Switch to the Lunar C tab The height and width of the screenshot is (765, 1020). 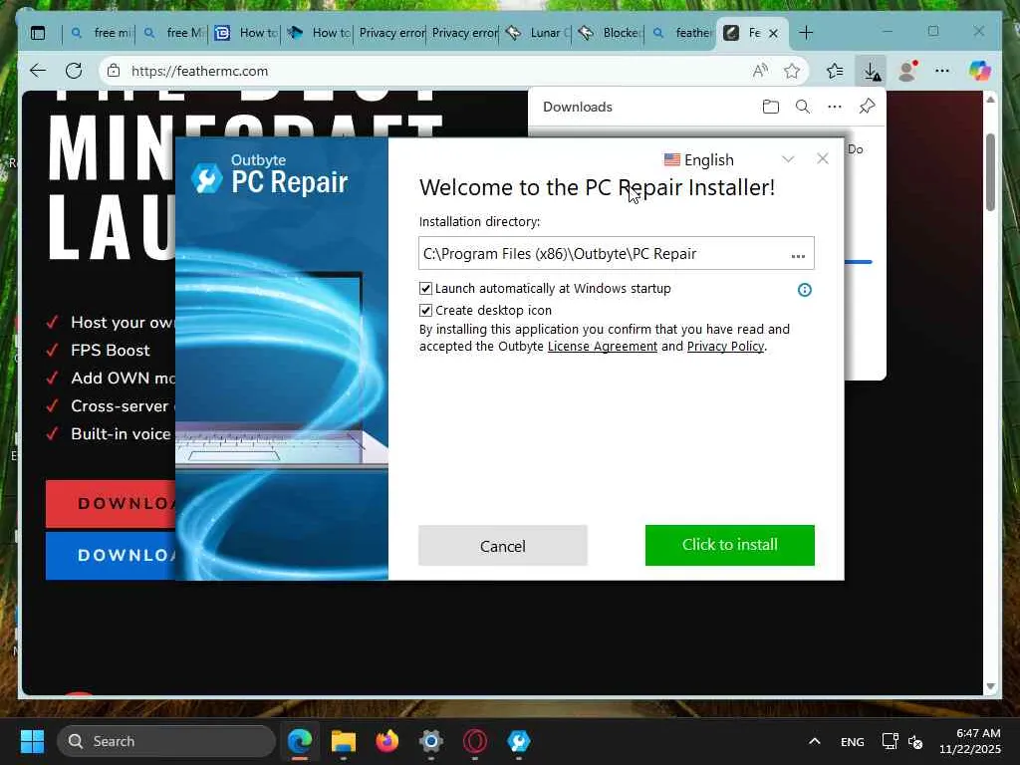tap(537, 33)
